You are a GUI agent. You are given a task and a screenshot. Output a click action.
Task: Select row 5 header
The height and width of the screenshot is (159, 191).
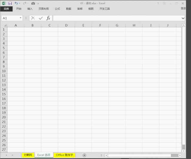pos(4,48)
